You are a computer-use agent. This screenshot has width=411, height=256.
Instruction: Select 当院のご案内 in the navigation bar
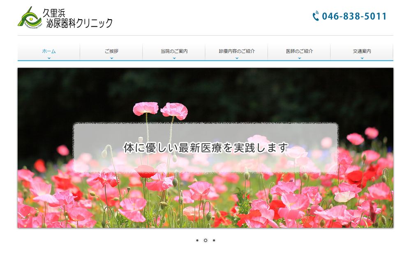click(174, 51)
